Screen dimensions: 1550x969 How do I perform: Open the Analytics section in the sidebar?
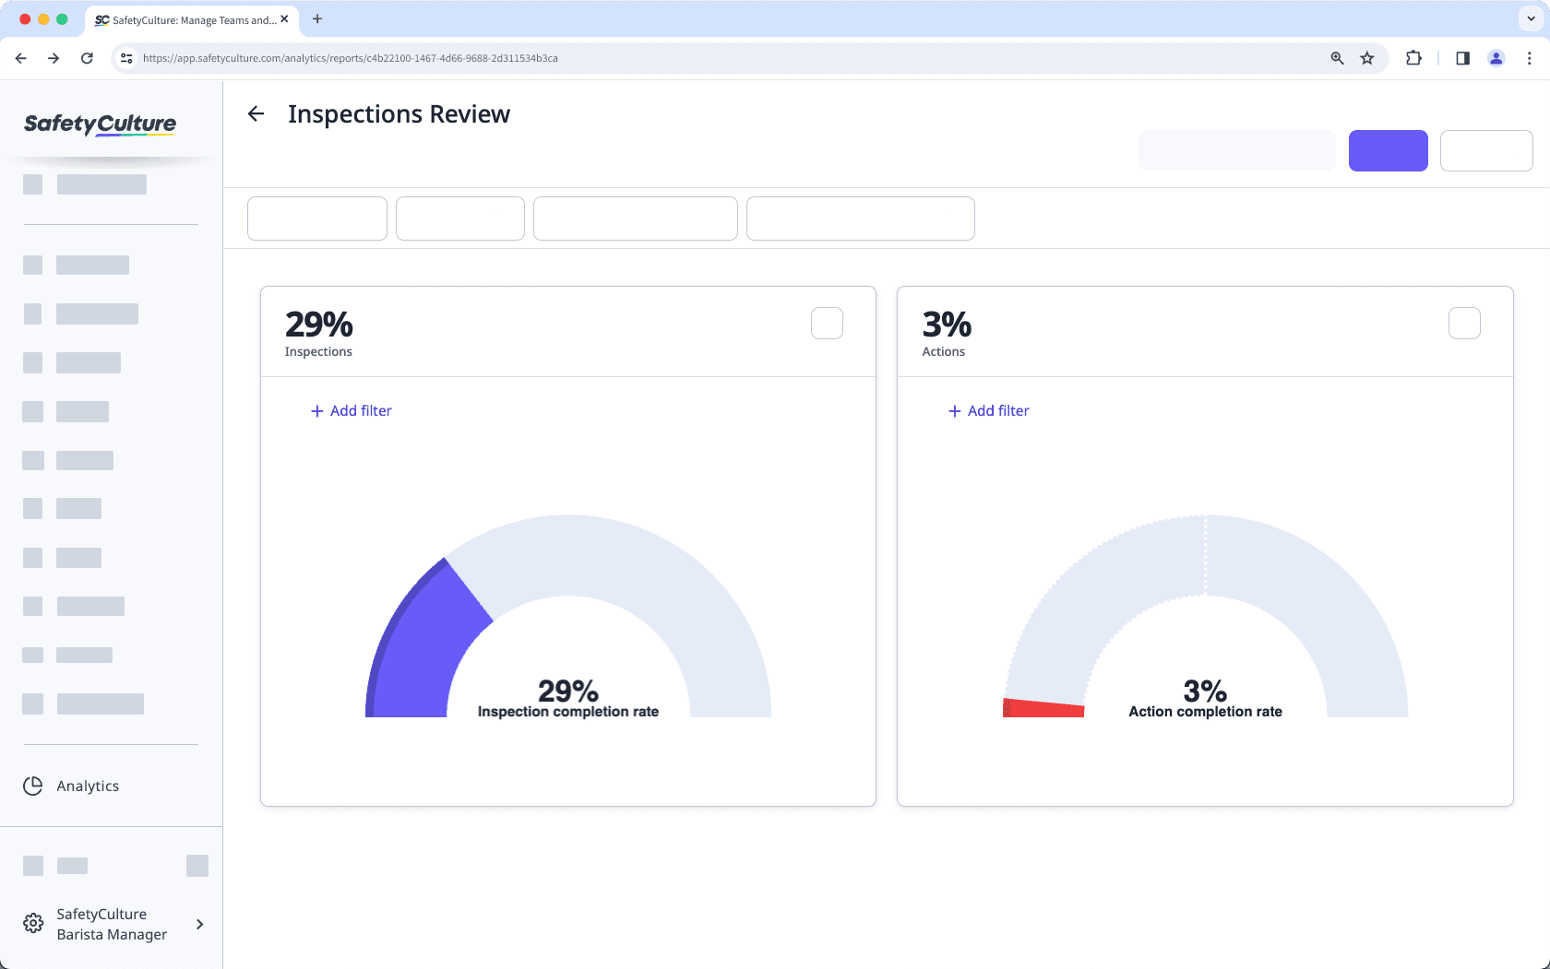click(x=87, y=786)
